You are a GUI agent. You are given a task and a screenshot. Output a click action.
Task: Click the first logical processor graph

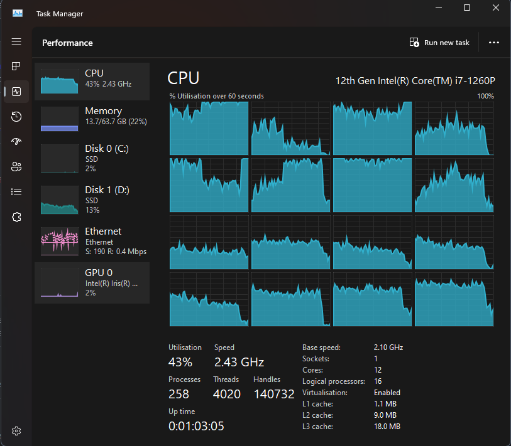[x=209, y=128]
